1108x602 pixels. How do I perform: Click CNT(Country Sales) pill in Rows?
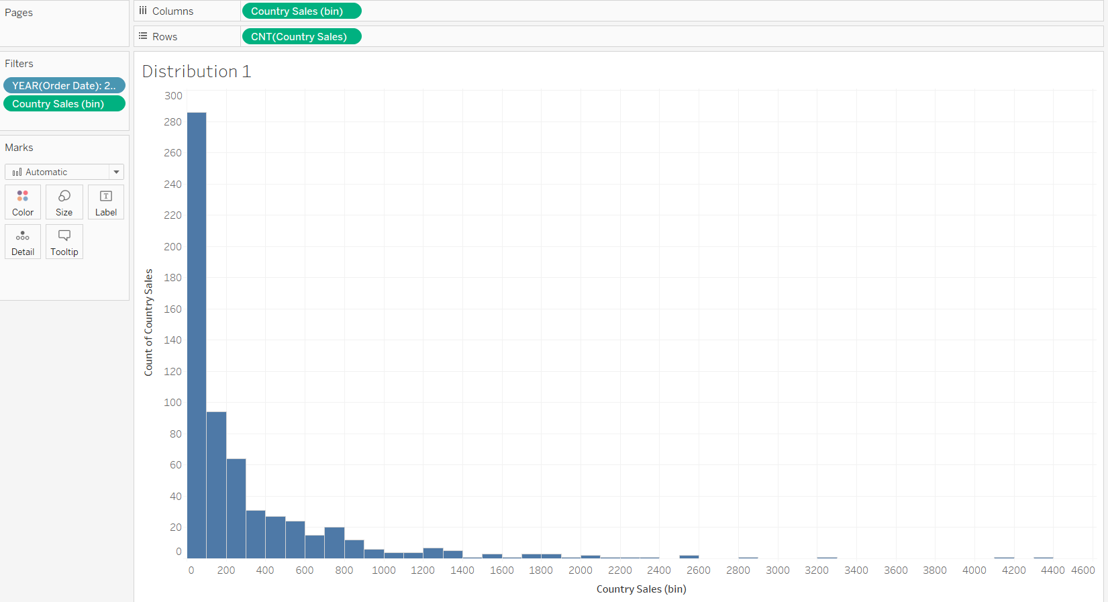[x=301, y=37]
